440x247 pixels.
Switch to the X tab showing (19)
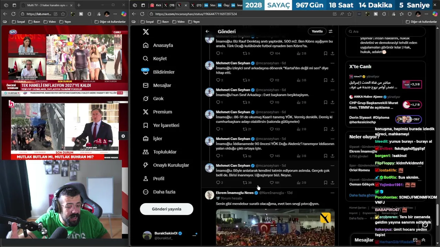[x=168, y=5]
